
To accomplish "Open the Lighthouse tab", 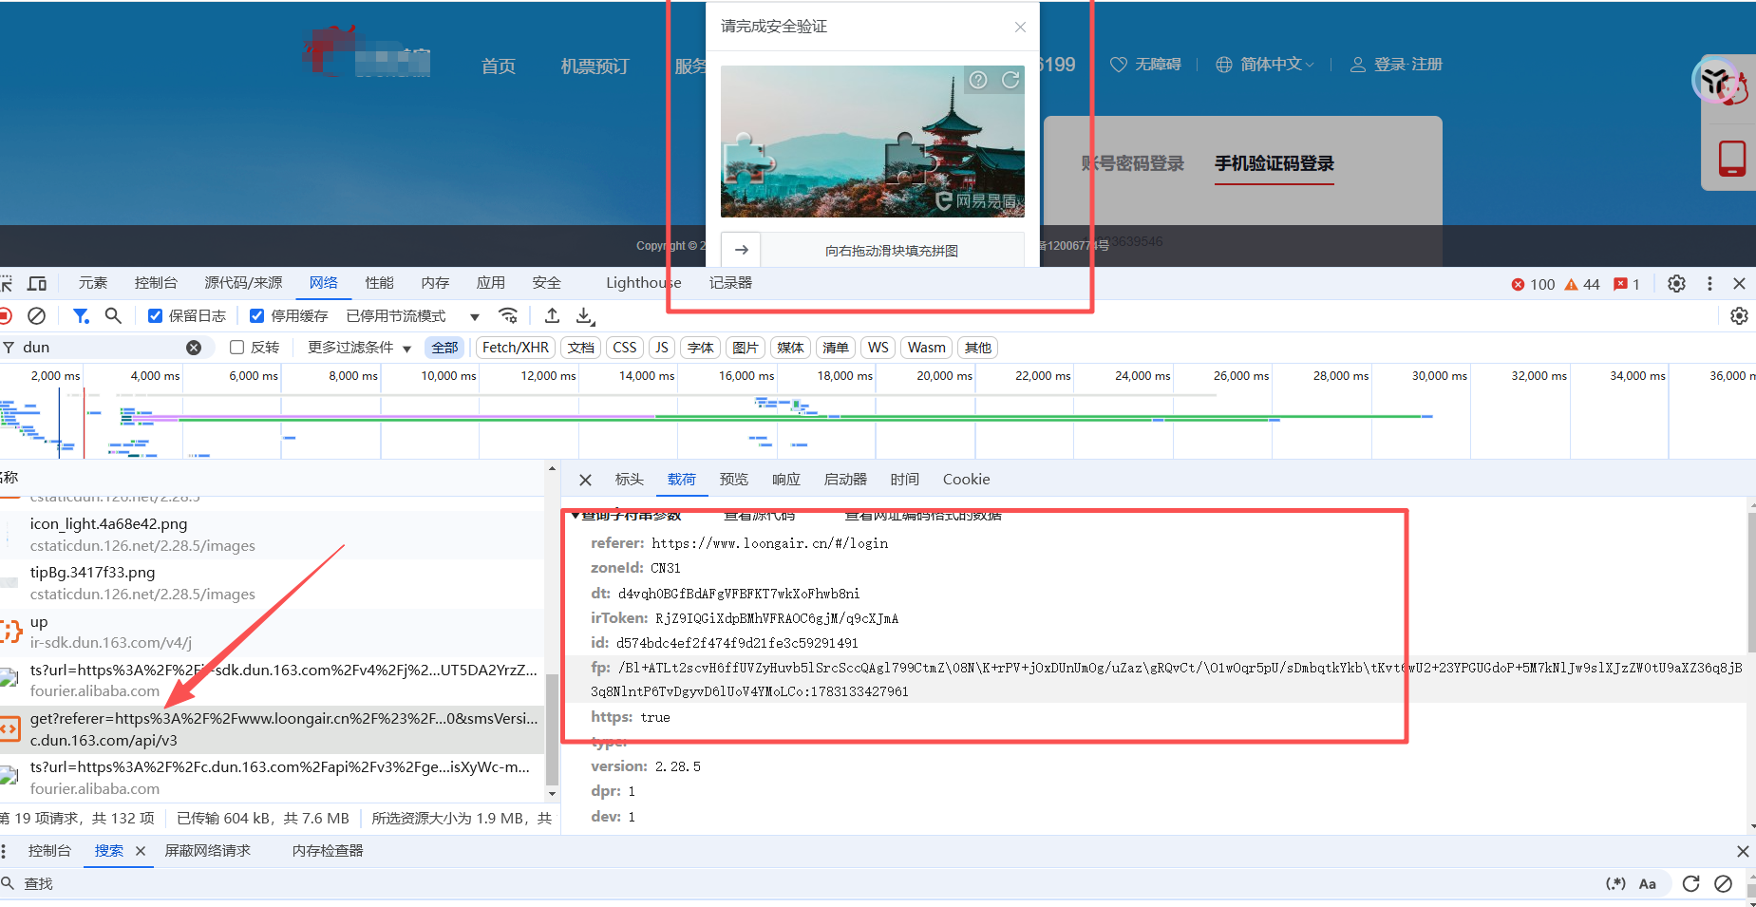I will [x=644, y=283].
